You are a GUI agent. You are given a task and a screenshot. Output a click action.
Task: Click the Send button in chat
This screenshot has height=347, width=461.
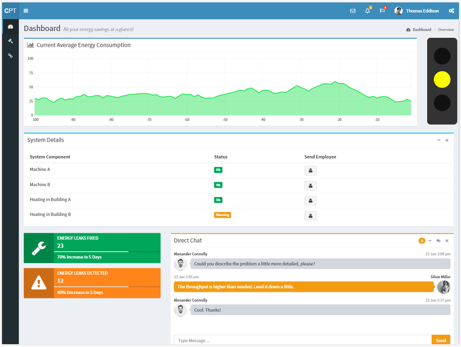click(441, 341)
